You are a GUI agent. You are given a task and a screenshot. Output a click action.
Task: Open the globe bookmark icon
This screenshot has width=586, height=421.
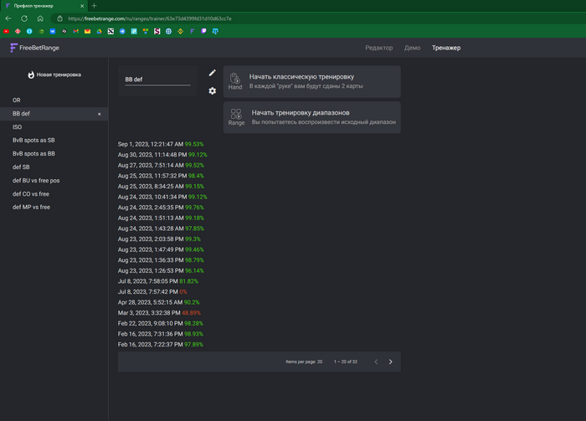coord(168,31)
